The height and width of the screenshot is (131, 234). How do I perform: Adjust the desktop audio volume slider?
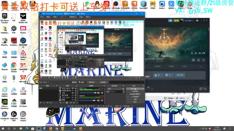88,100
